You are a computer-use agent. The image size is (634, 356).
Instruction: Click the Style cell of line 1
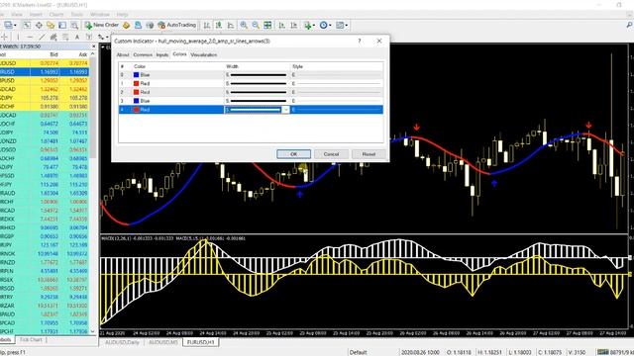(337, 83)
